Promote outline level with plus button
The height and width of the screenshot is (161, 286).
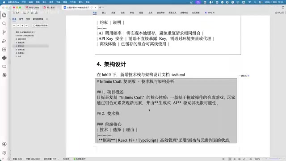tap(22, 26)
